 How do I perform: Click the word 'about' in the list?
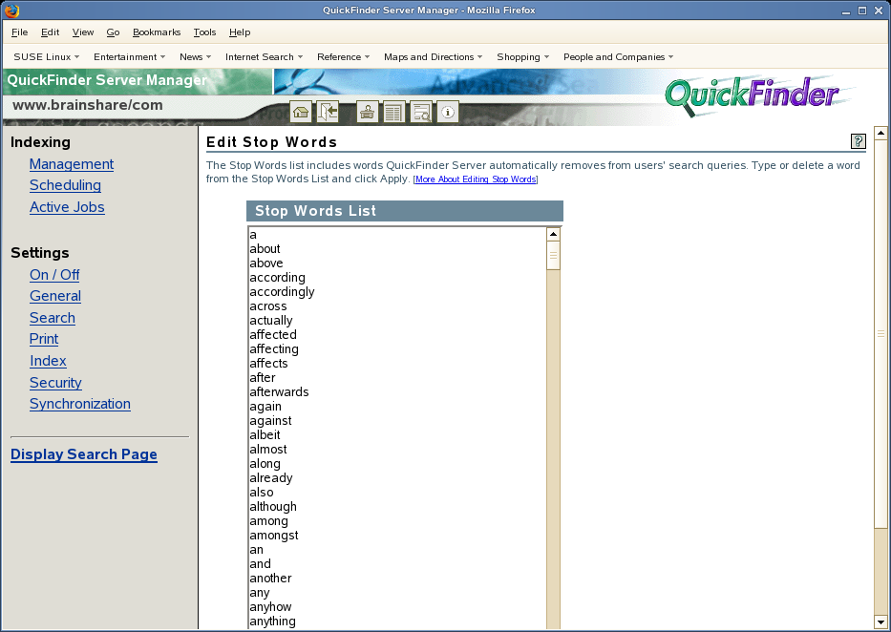tap(265, 249)
